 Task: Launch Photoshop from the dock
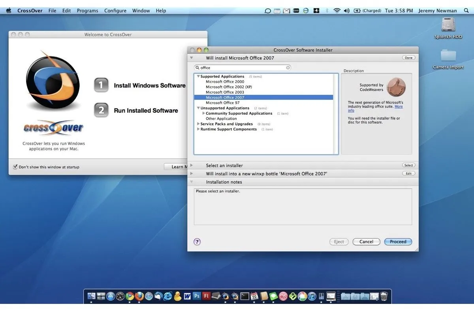197,296
